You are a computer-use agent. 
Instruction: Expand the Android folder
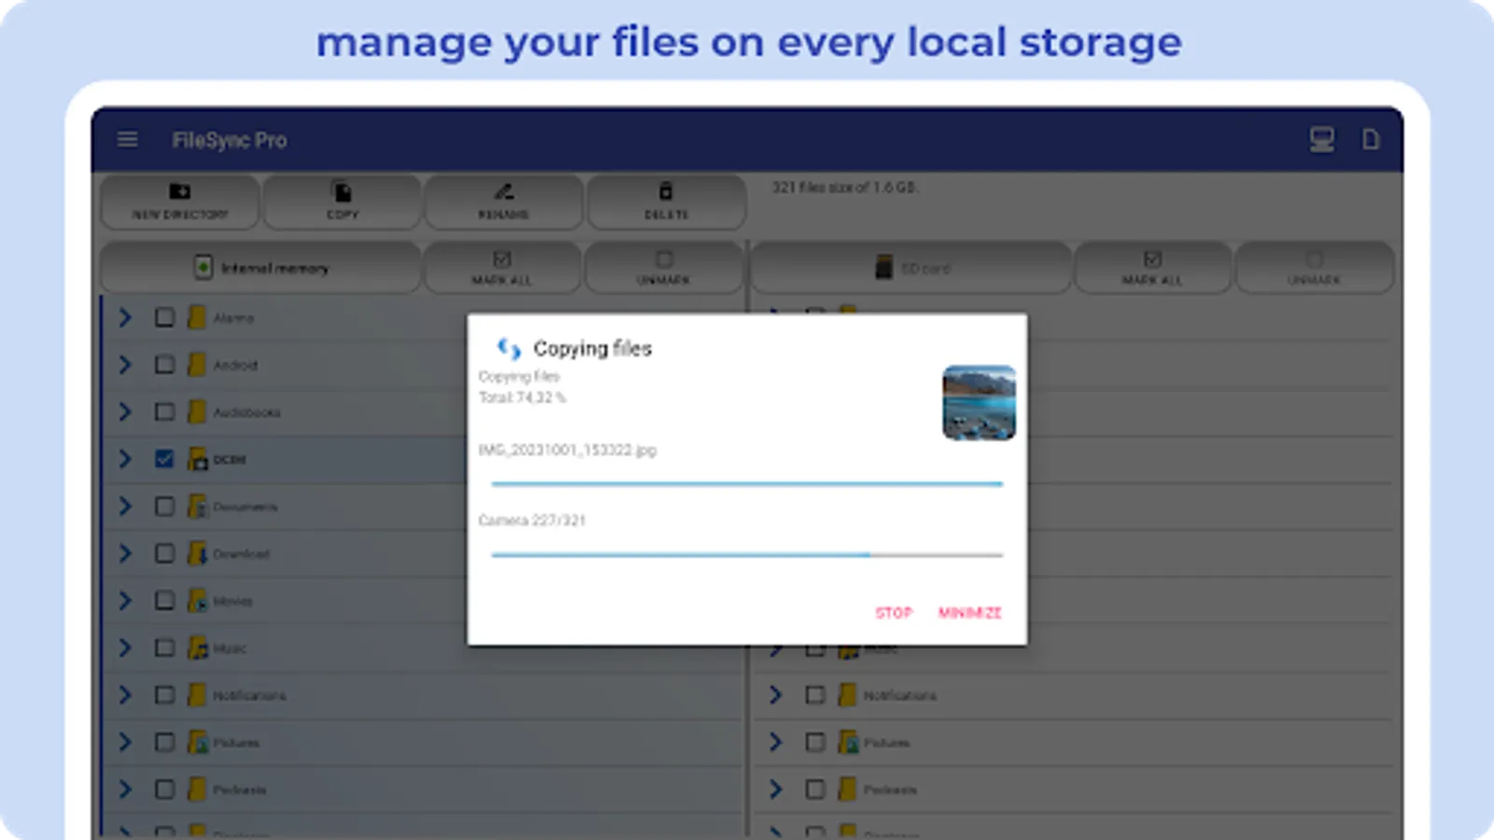[125, 364]
